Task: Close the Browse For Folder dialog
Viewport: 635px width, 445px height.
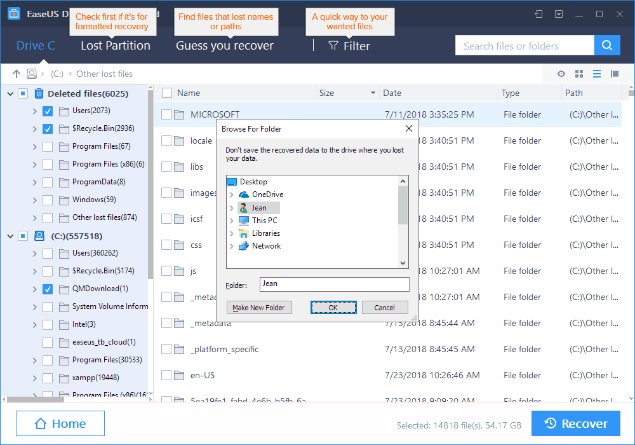Action: click(409, 128)
